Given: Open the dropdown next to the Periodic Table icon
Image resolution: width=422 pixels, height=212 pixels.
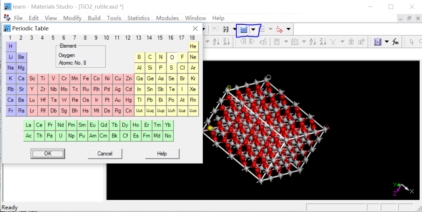Looking at the screenshot, I should pyautogui.click(x=253, y=29).
